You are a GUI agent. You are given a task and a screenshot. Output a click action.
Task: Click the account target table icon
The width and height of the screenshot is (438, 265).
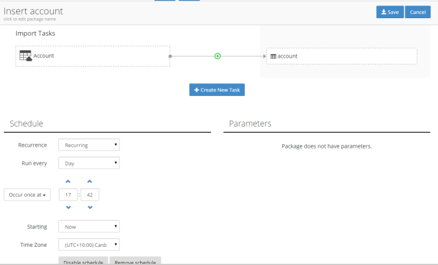click(273, 56)
